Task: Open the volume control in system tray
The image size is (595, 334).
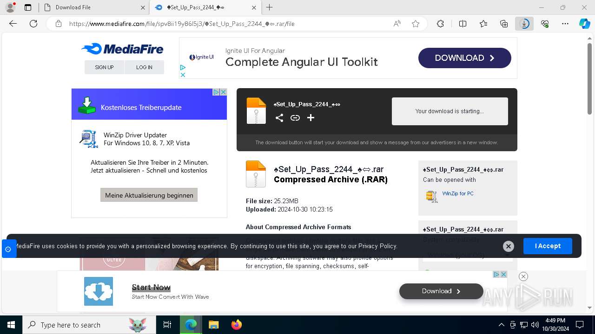Action: pos(535,325)
